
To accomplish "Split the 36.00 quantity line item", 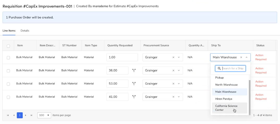I will point(134,70).
